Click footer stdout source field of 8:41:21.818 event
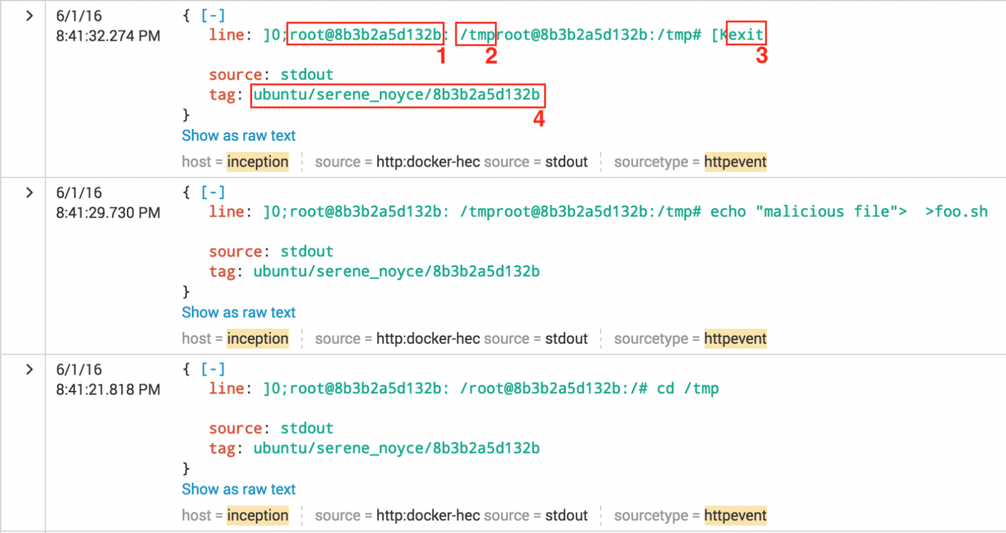This screenshot has width=1006, height=533. coord(566,515)
